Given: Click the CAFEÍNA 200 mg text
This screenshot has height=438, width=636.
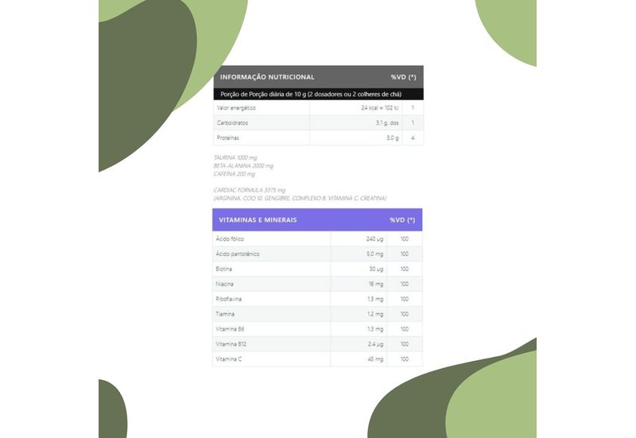Looking at the screenshot, I should (x=235, y=173).
